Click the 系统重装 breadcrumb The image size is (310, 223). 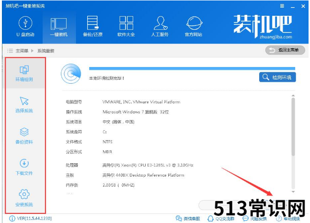[46, 51]
